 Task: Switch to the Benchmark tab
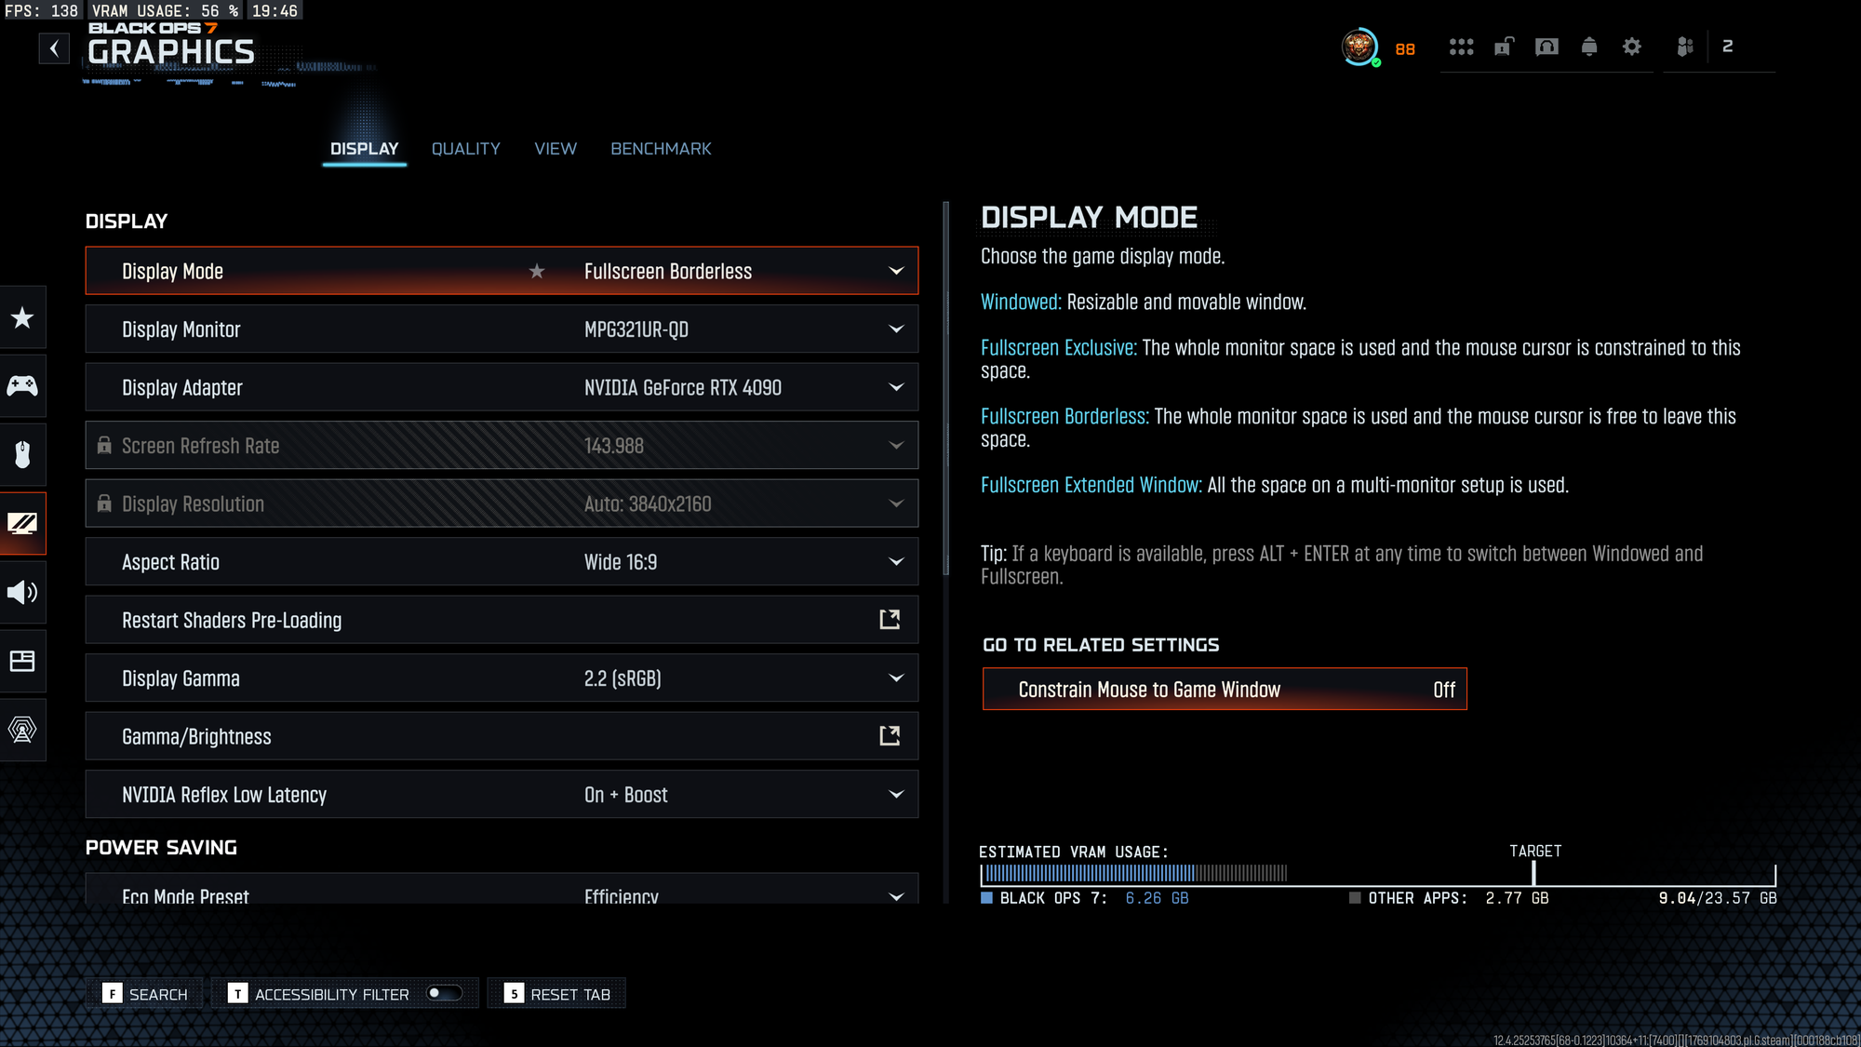661,149
